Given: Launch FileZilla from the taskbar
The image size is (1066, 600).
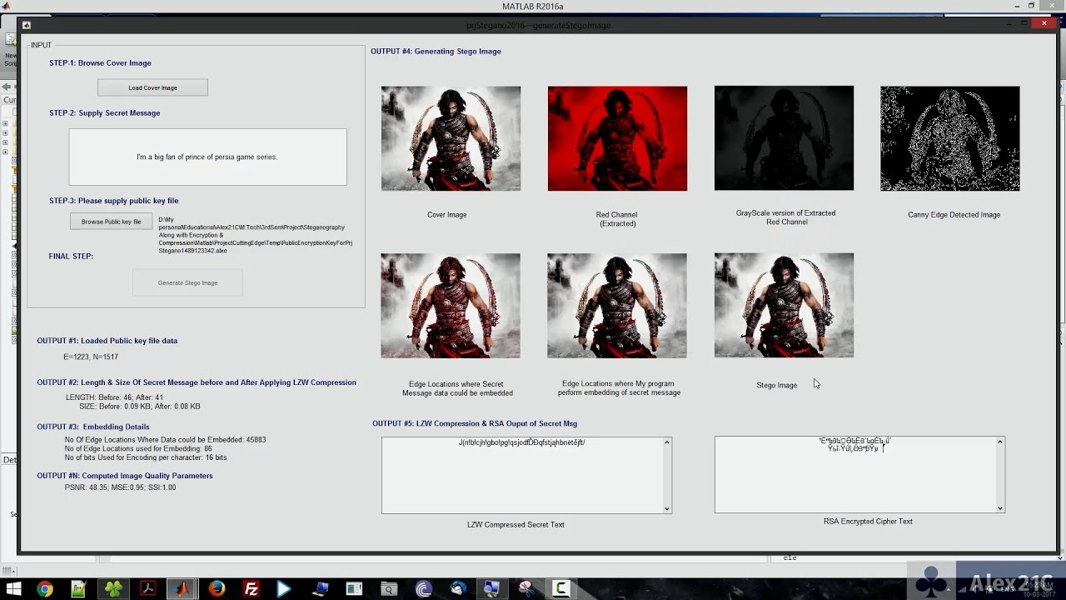Looking at the screenshot, I should pos(251,589).
